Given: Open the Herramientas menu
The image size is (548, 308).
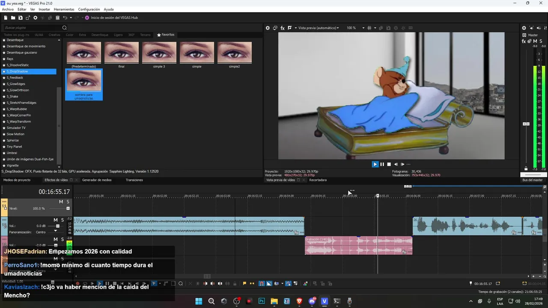Looking at the screenshot, I should point(64,9).
